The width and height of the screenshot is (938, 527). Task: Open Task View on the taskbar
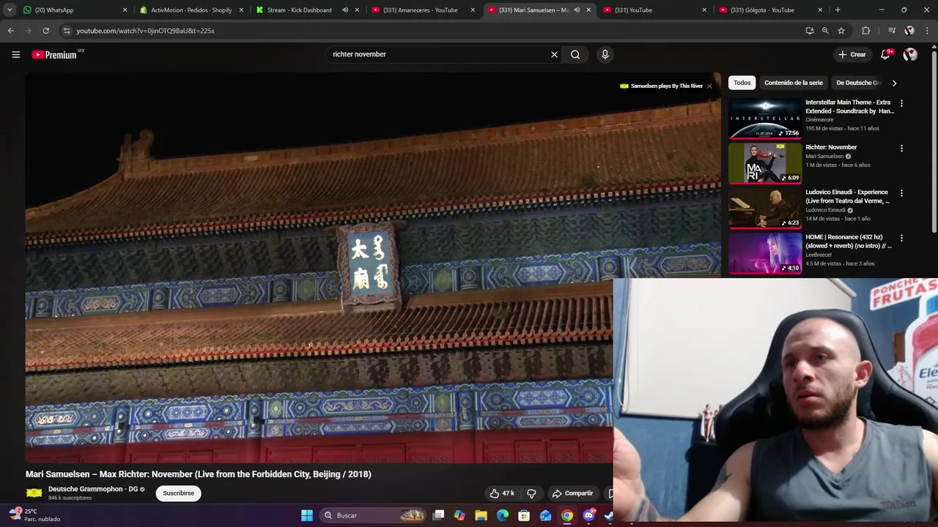pos(438,515)
